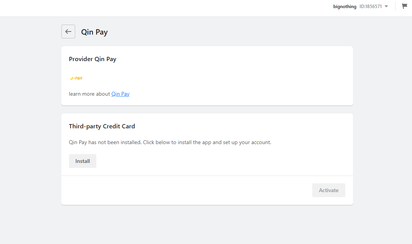Image resolution: width=412 pixels, height=244 pixels.
Task: Open the bignothing account menu
Action: click(345, 6)
